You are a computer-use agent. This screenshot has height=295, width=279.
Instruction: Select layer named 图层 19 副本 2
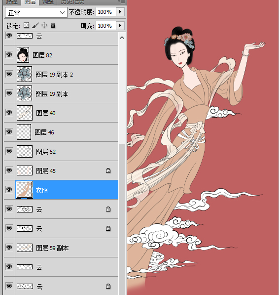54,75
